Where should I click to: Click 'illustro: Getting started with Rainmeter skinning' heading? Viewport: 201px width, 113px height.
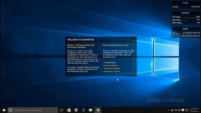pyautogui.click(x=81, y=46)
